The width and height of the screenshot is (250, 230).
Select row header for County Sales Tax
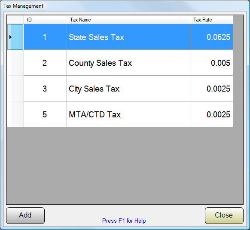tap(15, 63)
